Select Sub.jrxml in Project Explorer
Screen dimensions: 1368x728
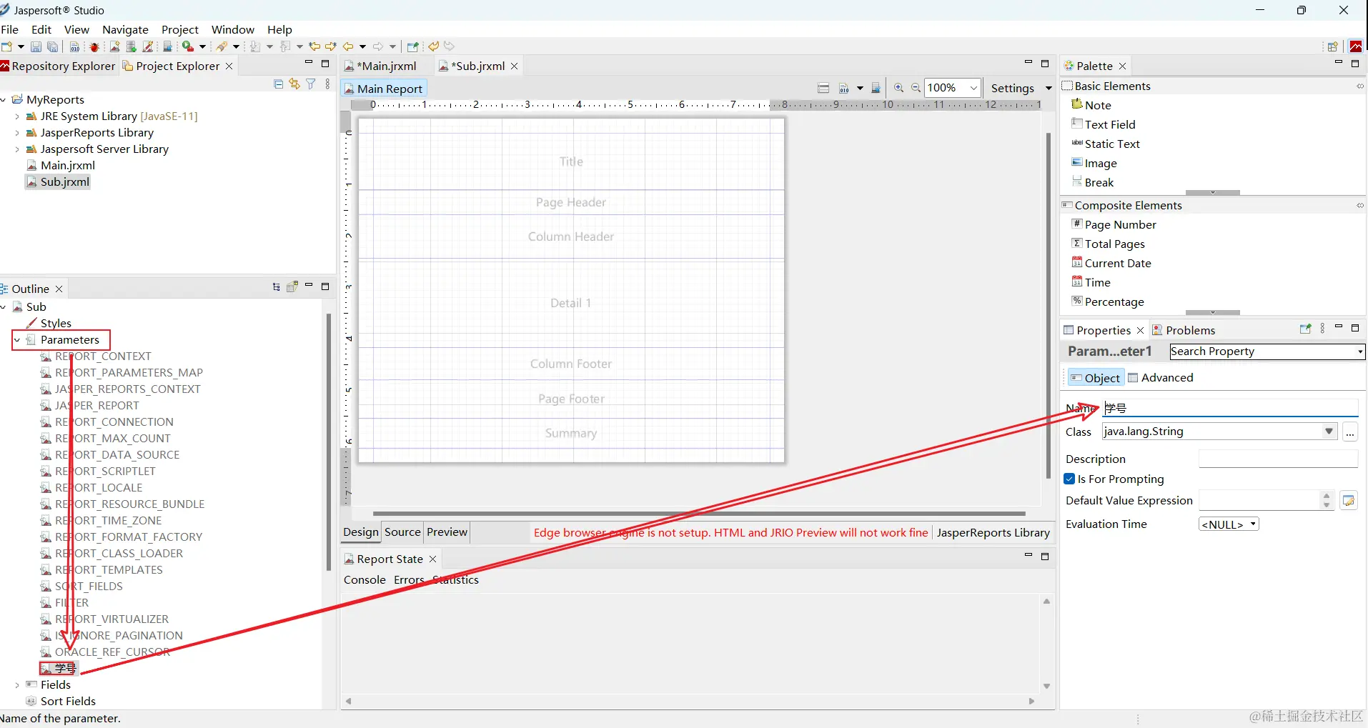[x=58, y=182]
